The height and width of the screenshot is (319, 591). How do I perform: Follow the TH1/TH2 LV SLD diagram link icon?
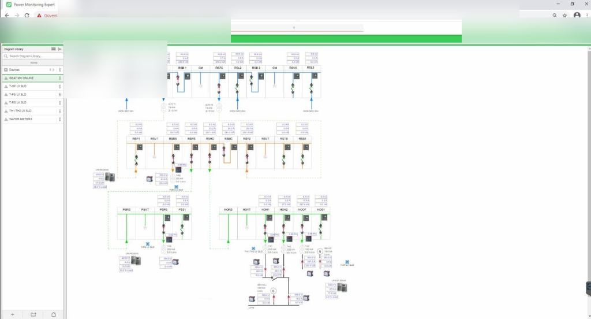pyautogui.click(x=253, y=248)
